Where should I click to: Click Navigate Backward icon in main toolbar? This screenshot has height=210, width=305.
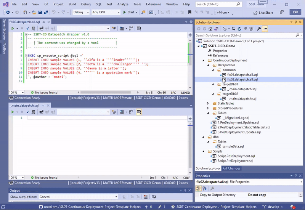tap(8, 12)
